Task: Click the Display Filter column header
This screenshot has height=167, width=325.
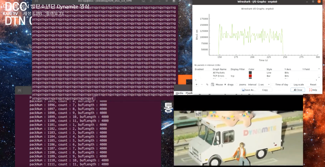Action: pyautogui.click(x=237, y=69)
